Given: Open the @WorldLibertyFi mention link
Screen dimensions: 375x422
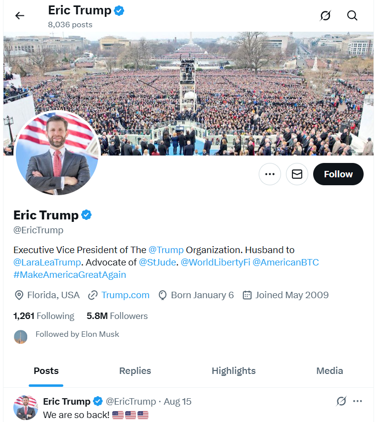Looking at the screenshot, I should [x=215, y=262].
